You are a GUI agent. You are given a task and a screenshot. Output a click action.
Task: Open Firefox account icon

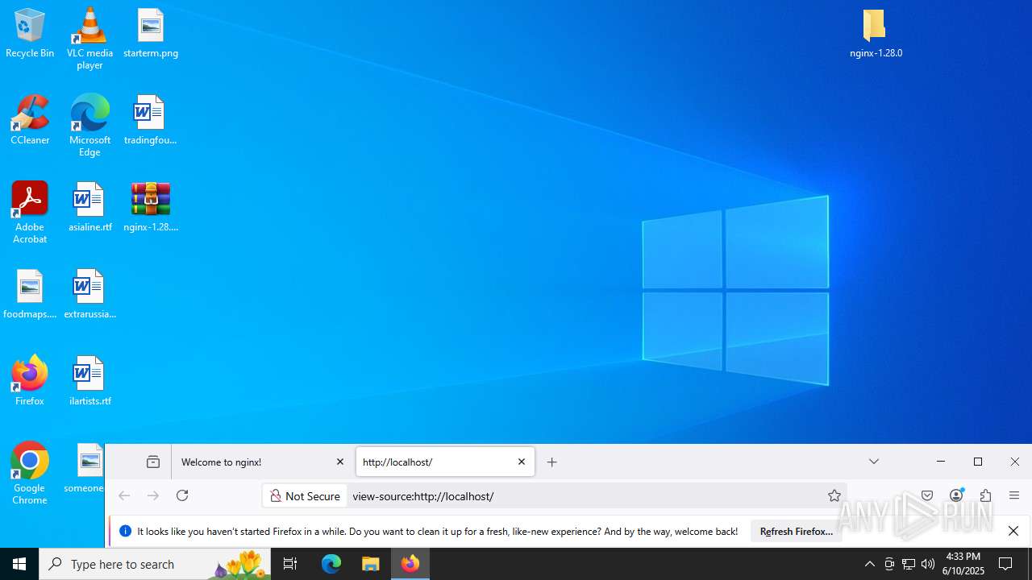pyautogui.click(x=956, y=495)
